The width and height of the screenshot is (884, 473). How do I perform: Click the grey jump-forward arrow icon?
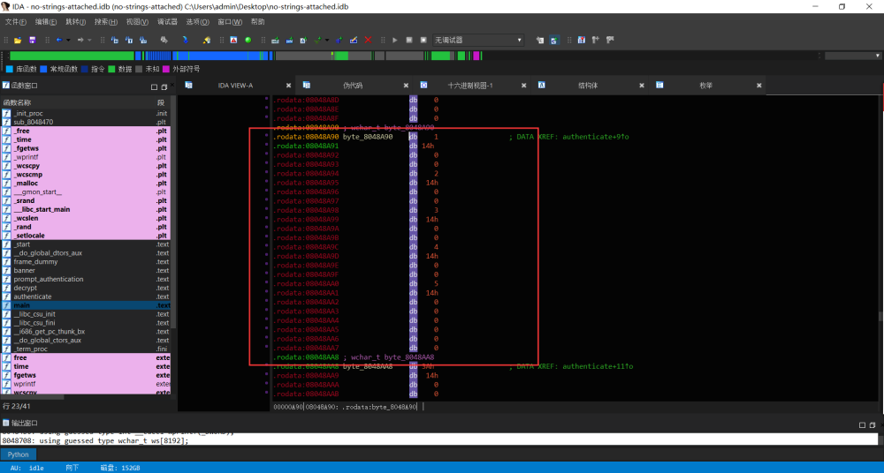tap(80, 40)
